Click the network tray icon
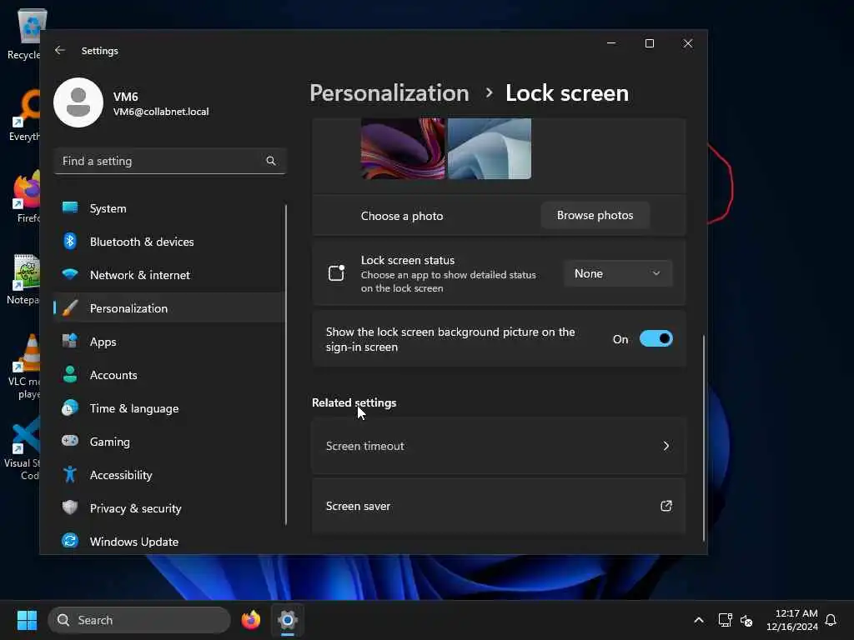 pos(725,620)
